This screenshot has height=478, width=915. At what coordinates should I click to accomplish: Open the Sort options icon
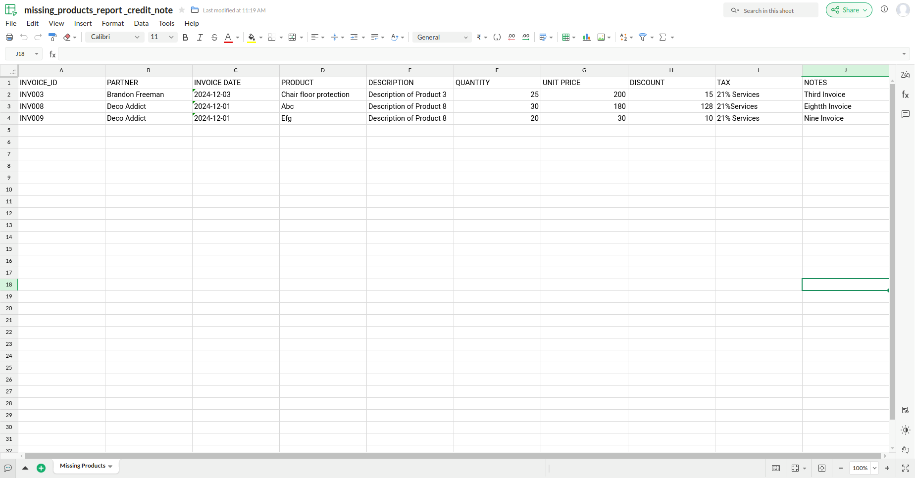tap(624, 37)
